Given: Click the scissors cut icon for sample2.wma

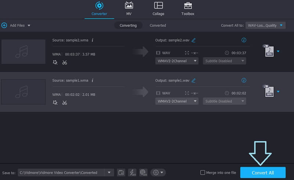Looking at the screenshot, I should point(65,62).
